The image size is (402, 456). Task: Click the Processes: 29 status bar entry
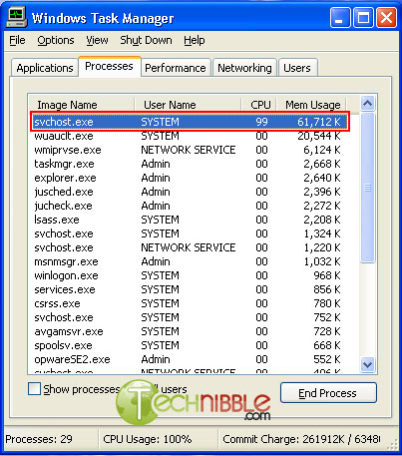tap(39, 439)
